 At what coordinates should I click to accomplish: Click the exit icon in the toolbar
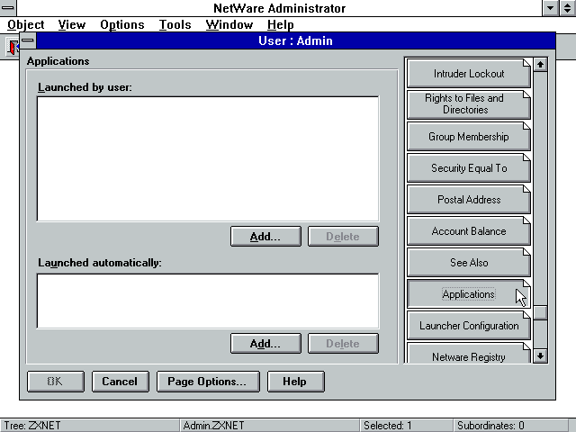(13, 47)
